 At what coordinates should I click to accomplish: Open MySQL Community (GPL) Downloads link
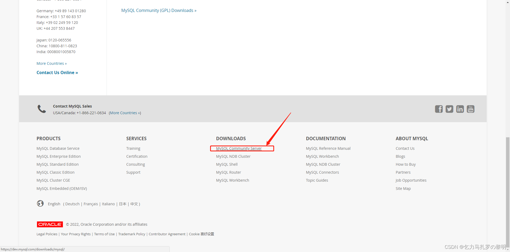tap(159, 10)
